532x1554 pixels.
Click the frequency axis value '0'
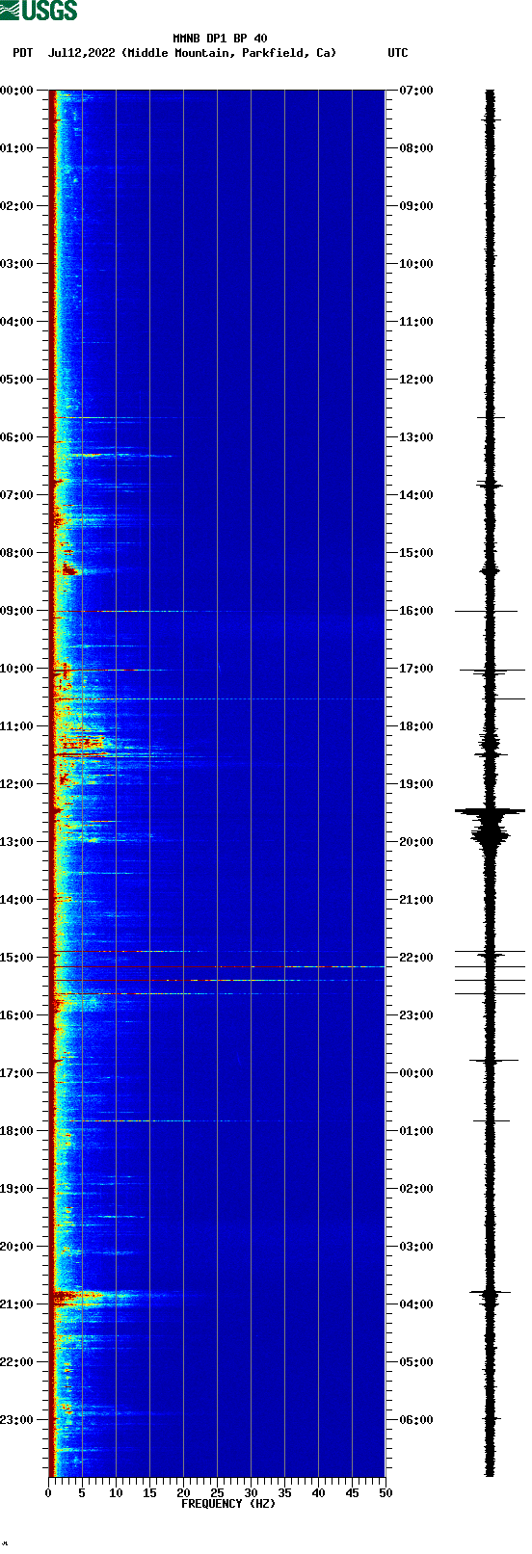48,1493
